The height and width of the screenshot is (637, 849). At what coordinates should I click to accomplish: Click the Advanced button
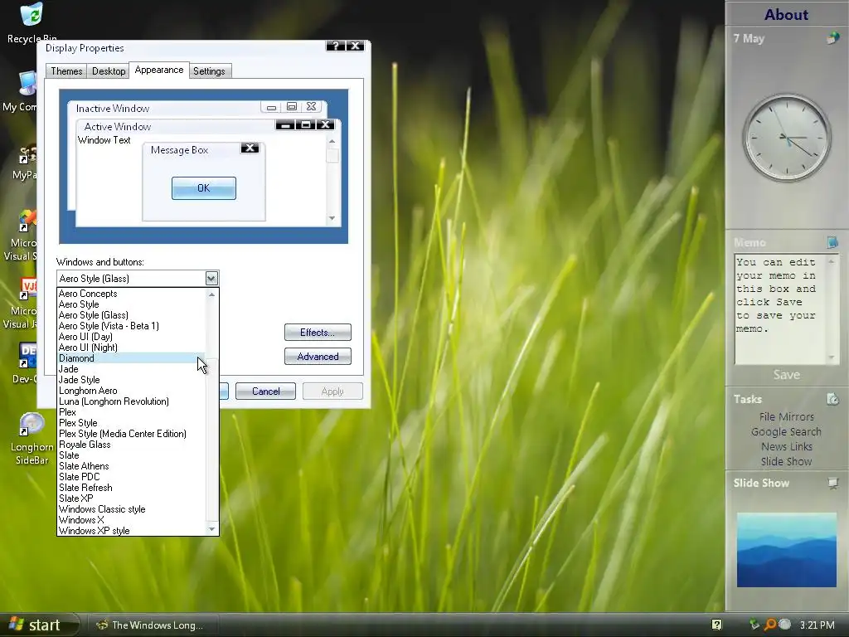(318, 357)
